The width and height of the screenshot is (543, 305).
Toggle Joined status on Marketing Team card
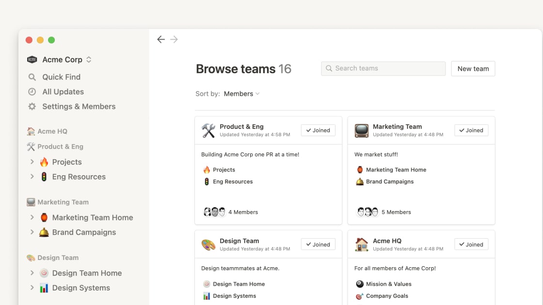point(471,130)
